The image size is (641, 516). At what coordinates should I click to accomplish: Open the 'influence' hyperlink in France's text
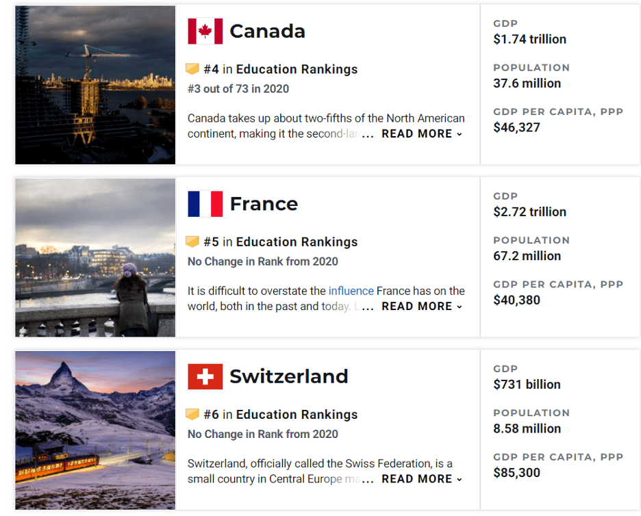point(351,291)
